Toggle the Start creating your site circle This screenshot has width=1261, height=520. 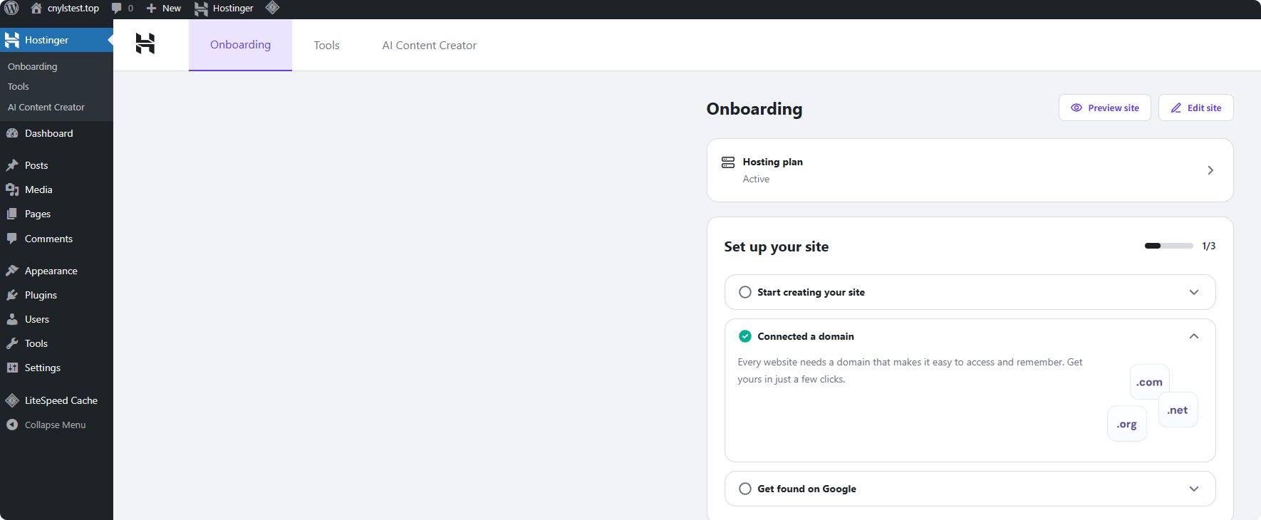[745, 292]
